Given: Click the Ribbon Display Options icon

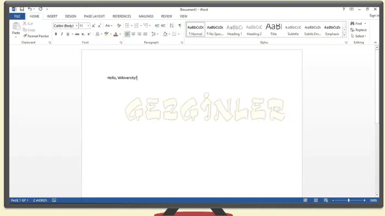Looking at the screenshot, I should pos(351,9).
